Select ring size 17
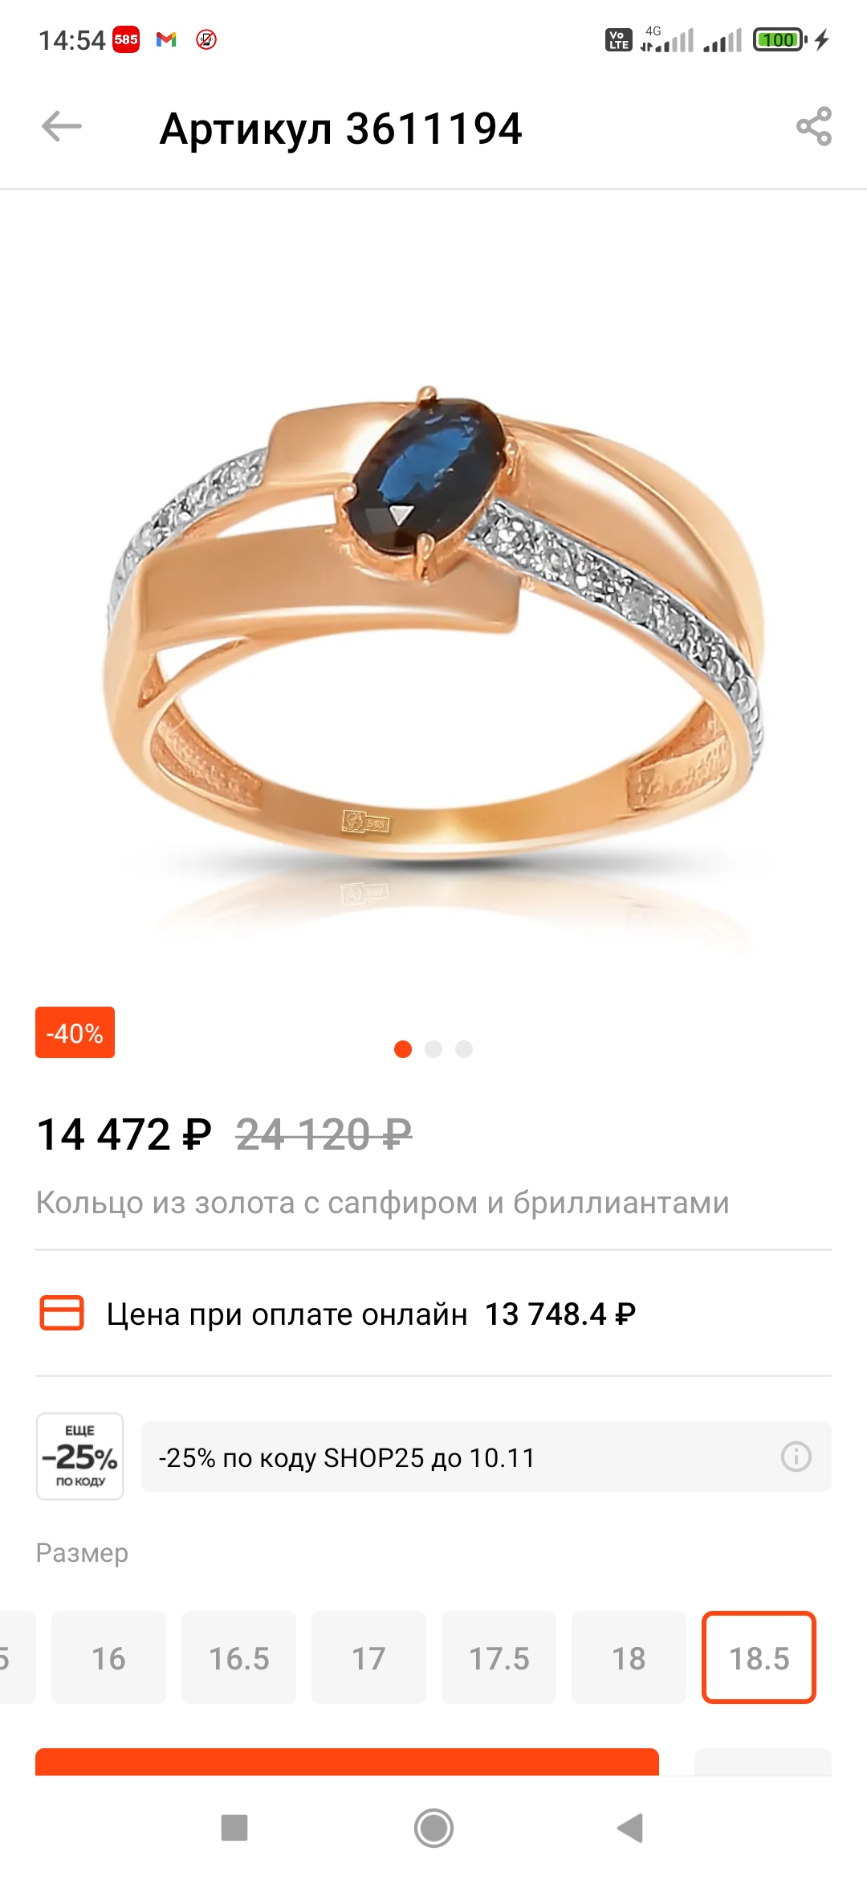This screenshot has height=1880, width=867. 368,1657
